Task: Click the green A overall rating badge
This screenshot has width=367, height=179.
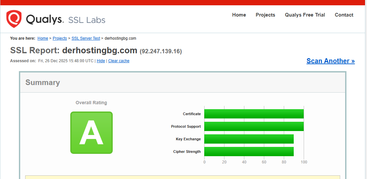Action: (x=92, y=133)
